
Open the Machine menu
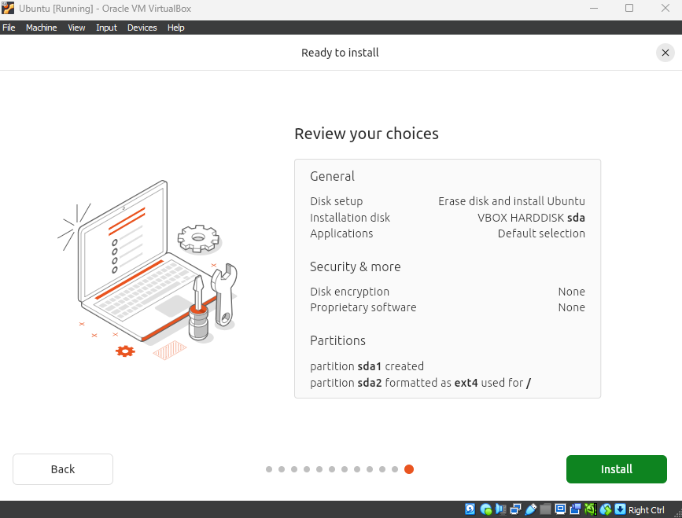point(41,28)
